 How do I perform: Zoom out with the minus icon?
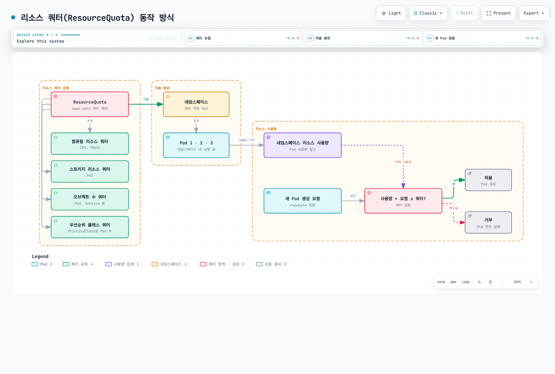(503, 282)
